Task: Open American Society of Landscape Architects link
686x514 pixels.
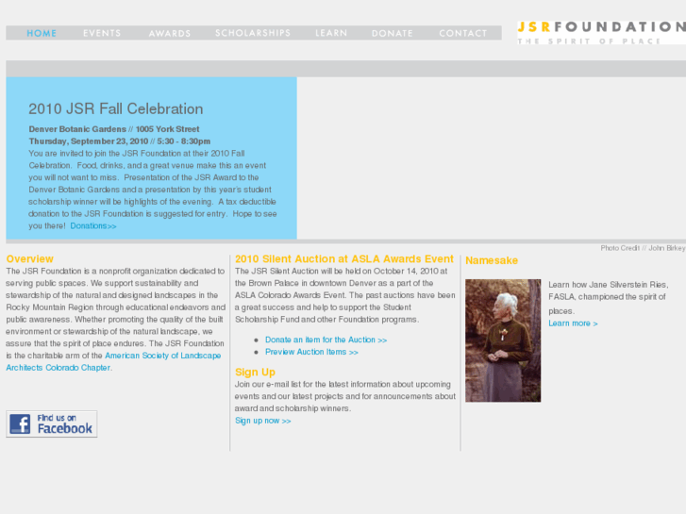Action: point(113,362)
